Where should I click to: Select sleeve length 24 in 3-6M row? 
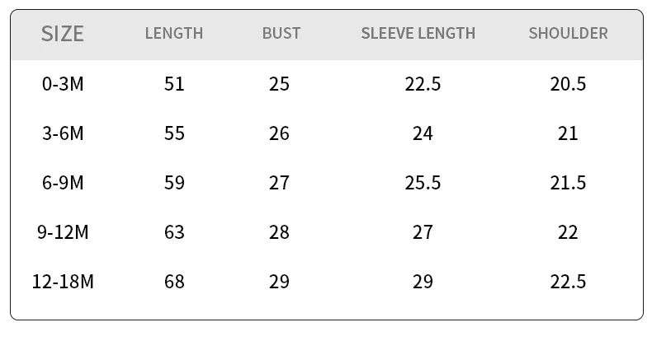click(x=423, y=133)
